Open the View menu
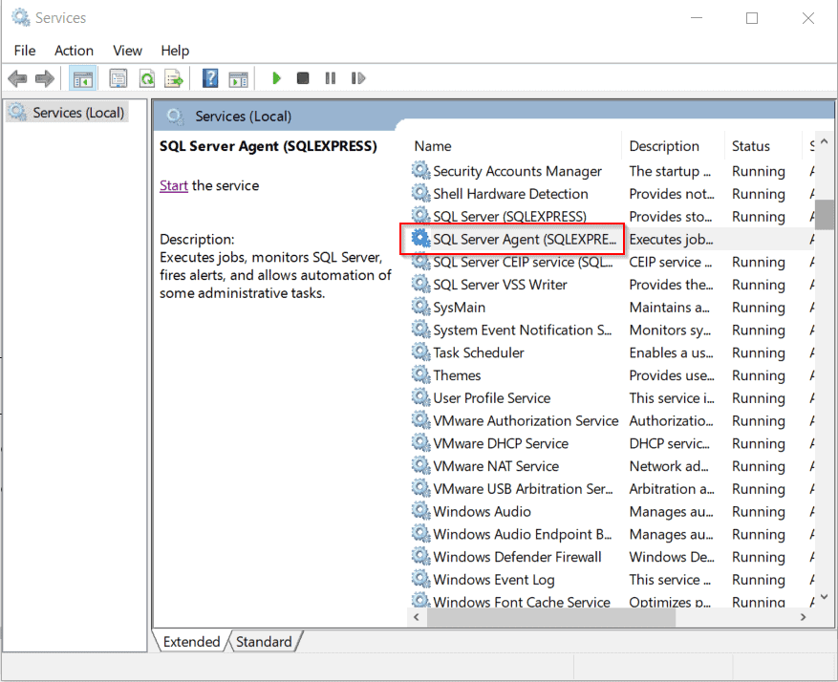 tap(127, 50)
